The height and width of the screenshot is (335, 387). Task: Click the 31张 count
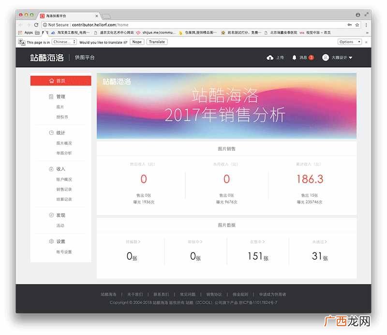coord(320,256)
